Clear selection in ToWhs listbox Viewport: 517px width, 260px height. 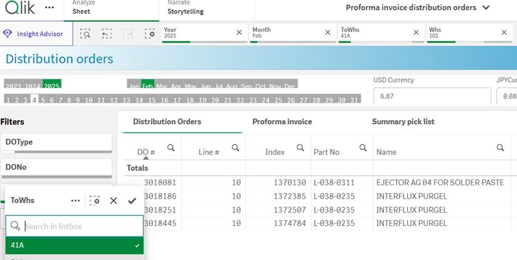coord(95,200)
